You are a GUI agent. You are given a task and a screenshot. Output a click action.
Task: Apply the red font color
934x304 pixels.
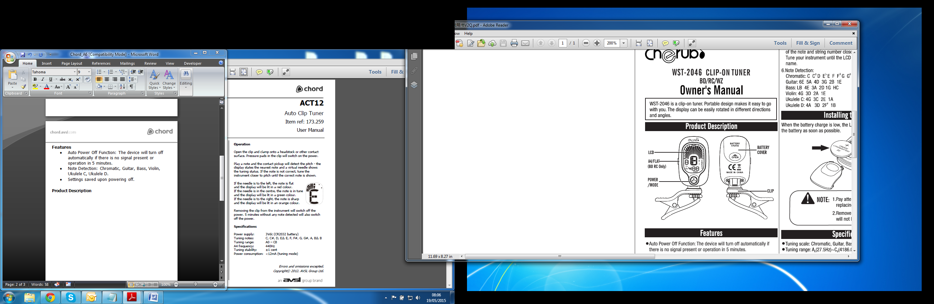coord(46,87)
